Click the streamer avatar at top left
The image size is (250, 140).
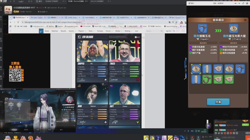(x=8, y=10)
